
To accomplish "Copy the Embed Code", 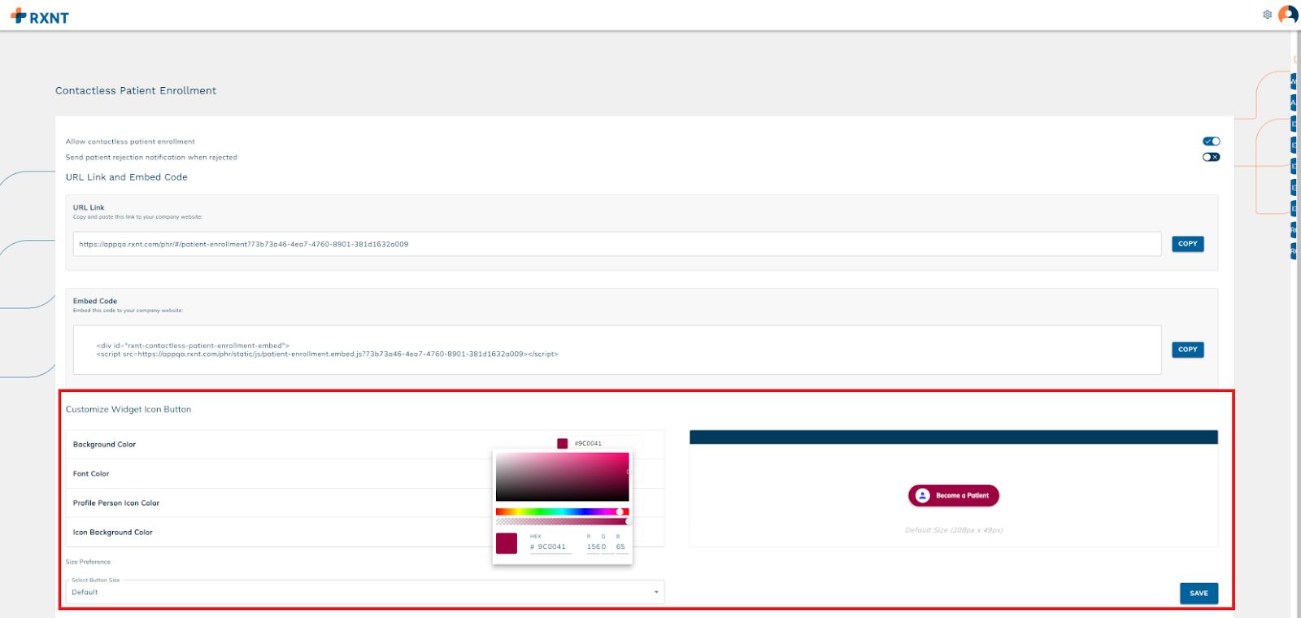I will tap(1188, 350).
